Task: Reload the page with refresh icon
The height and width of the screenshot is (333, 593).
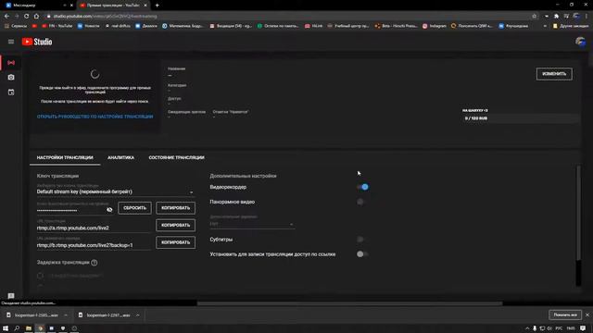Action: [x=26, y=17]
